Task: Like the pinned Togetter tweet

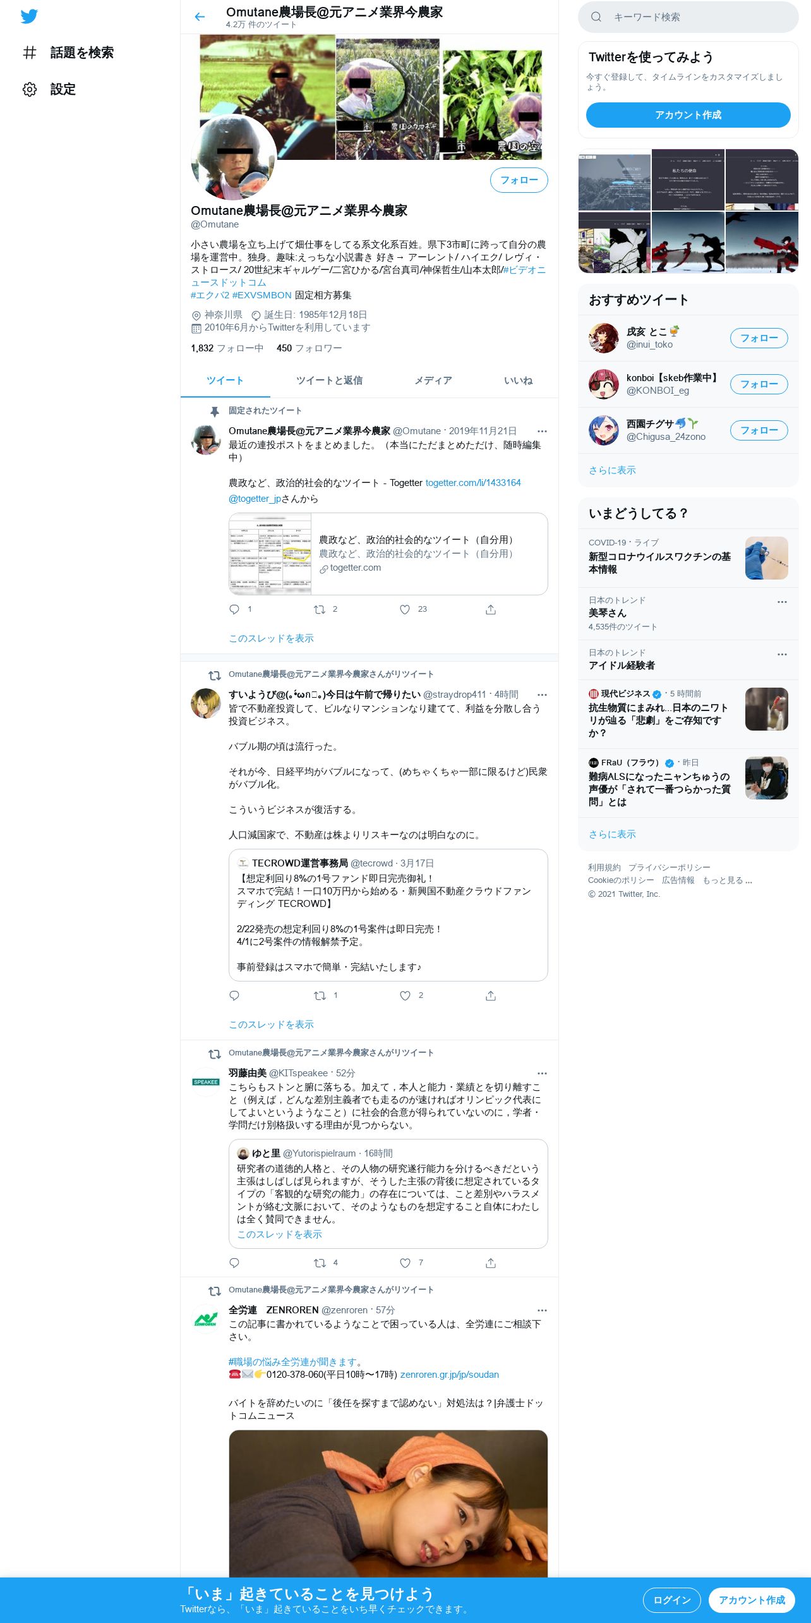Action: click(x=405, y=609)
